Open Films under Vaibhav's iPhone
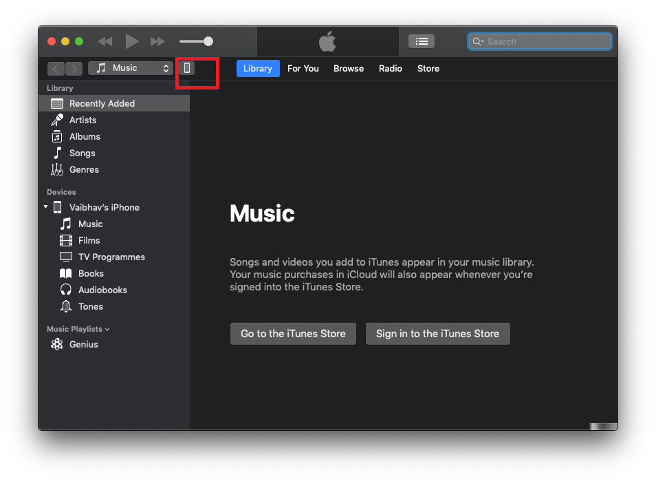Image resolution: width=656 pixels, height=481 pixels. coord(89,240)
